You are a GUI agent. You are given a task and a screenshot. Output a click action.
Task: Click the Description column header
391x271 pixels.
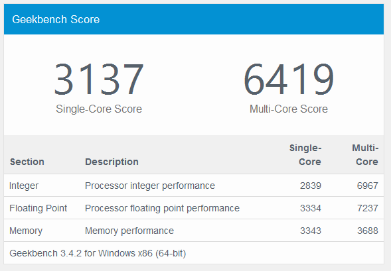(112, 162)
